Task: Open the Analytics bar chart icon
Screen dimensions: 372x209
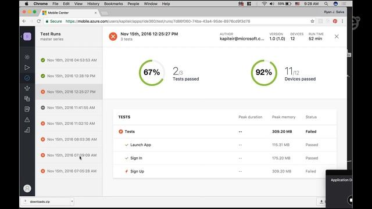Action: [x=27, y=130]
